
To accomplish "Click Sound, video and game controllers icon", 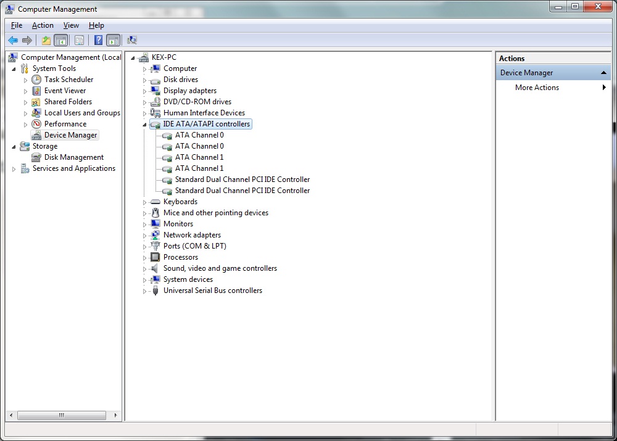I will tap(155, 268).
